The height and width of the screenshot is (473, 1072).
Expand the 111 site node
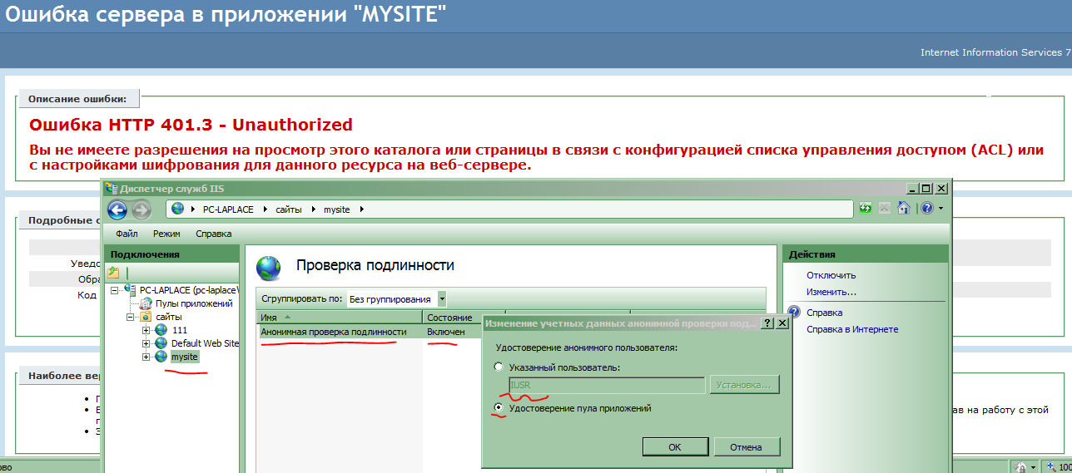pos(146,330)
